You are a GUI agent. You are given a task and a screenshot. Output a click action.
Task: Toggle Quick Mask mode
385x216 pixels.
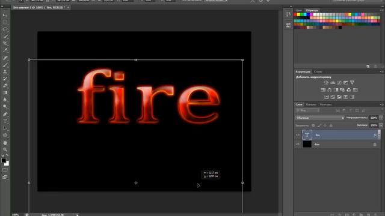5,170
